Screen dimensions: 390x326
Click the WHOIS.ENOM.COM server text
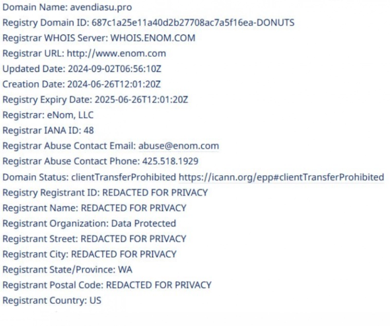153,38
